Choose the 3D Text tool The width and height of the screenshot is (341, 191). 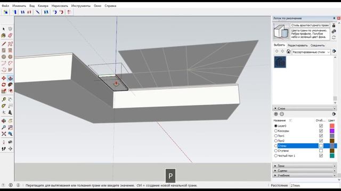10,112
